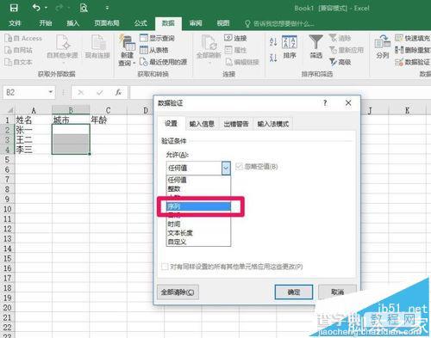The image size is (431, 338).
Task: Switch to 出错警告 tab in dialog
Action: pos(236,124)
